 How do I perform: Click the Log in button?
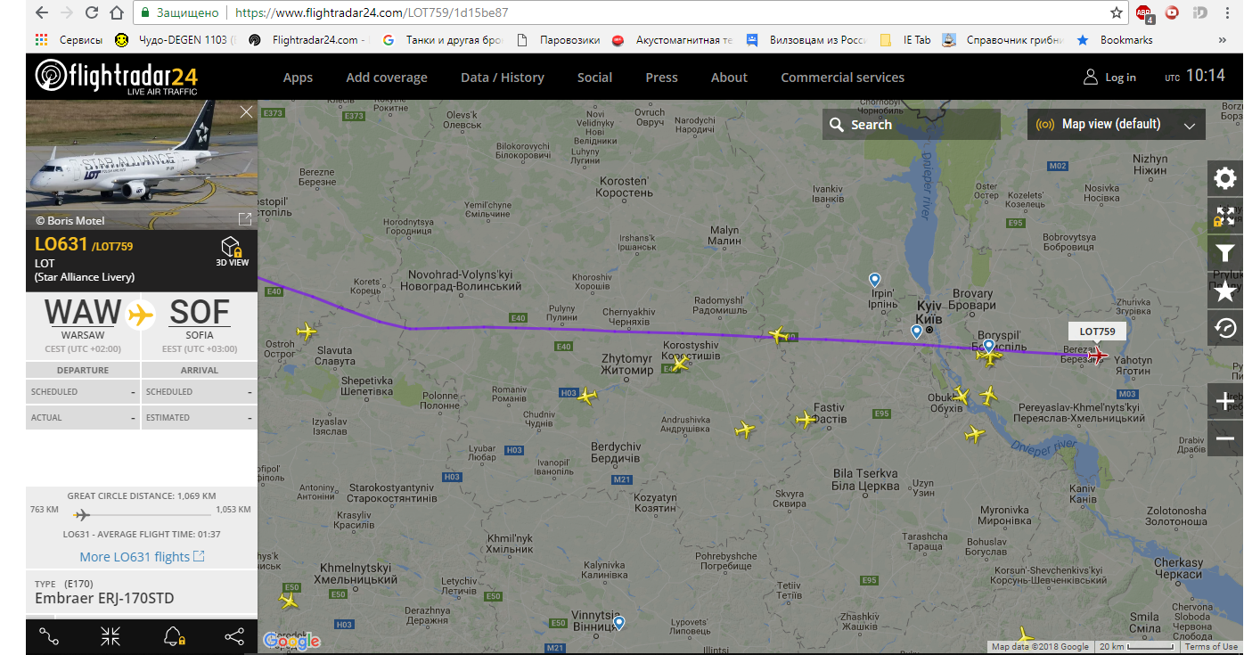click(x=1110, y=78)
